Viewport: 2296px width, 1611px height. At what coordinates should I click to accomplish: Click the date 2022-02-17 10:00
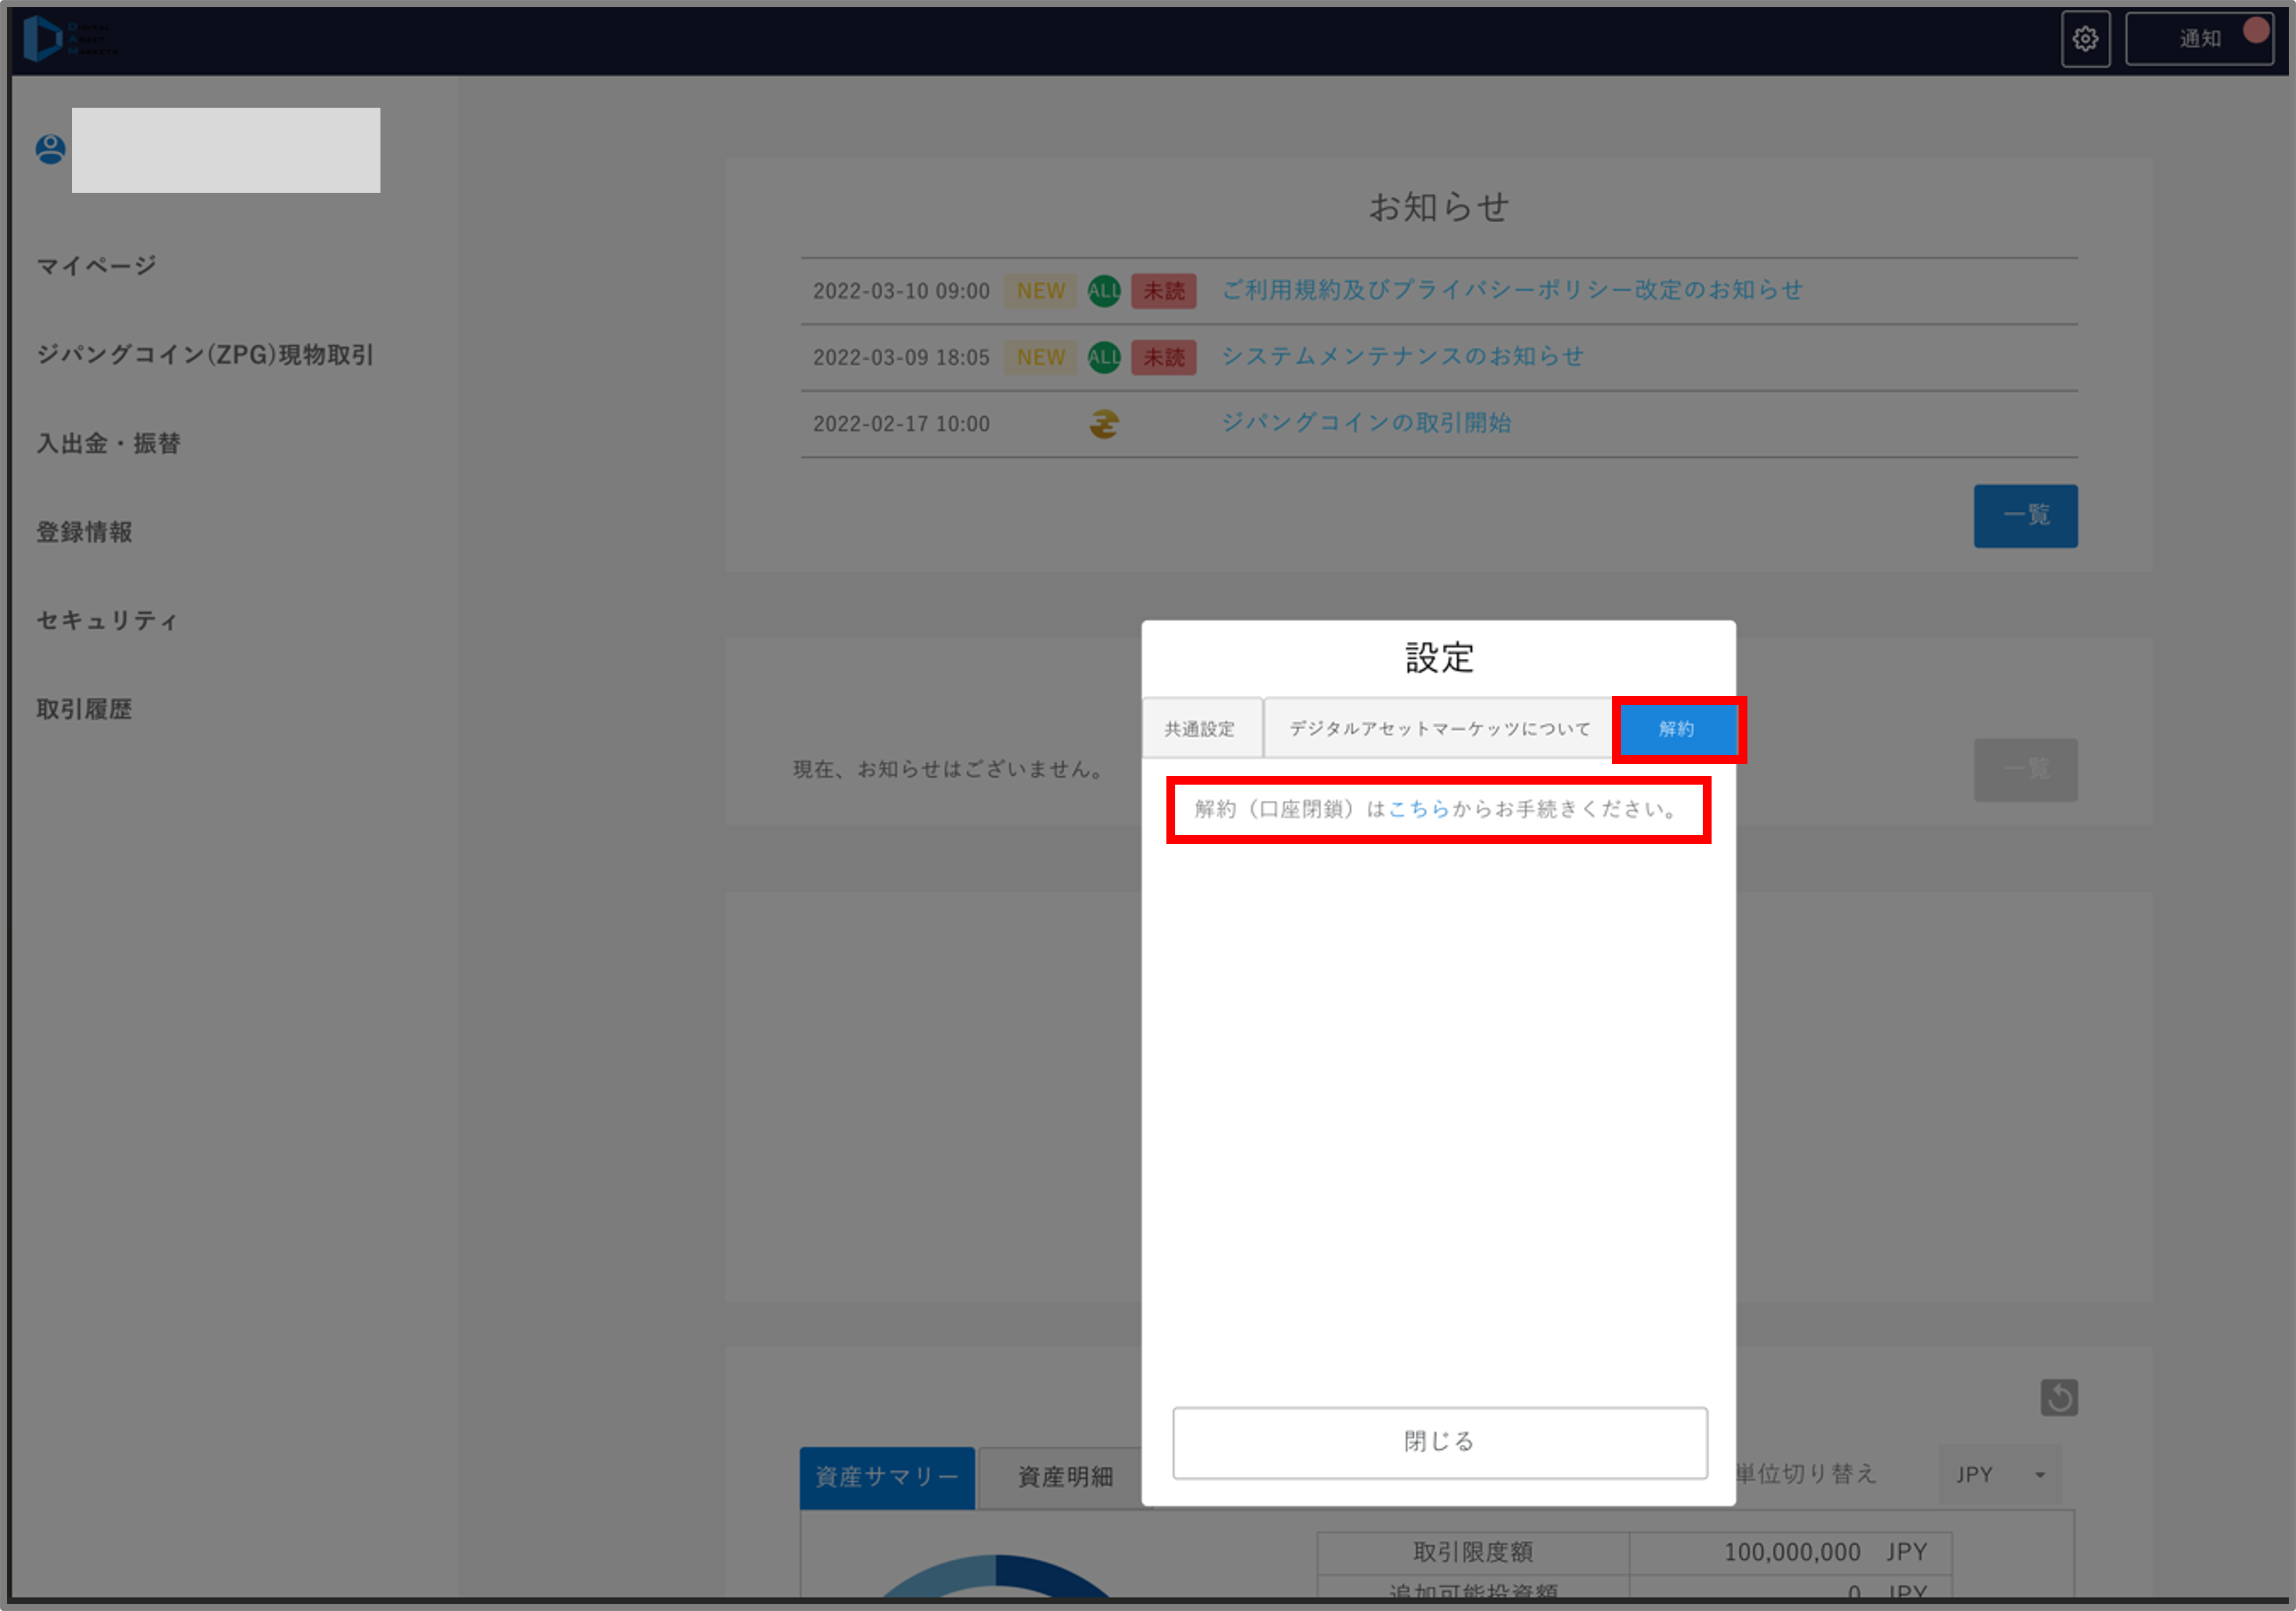(x=901, y=424)
